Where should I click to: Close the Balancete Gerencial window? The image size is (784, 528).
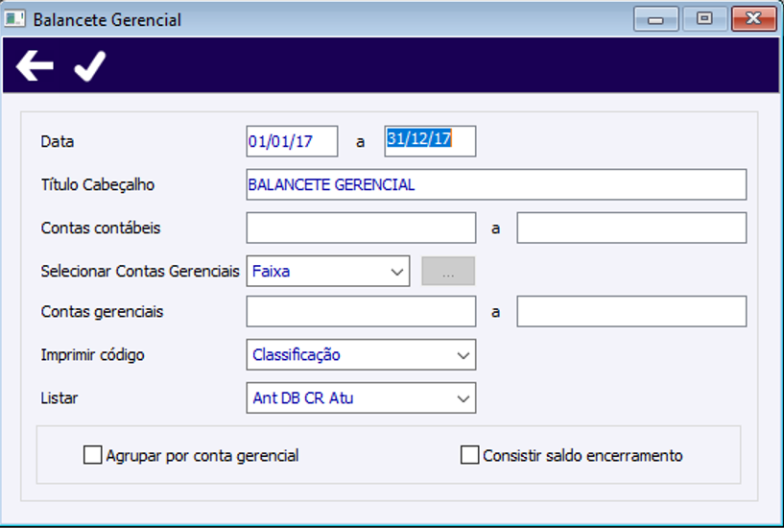752,19
